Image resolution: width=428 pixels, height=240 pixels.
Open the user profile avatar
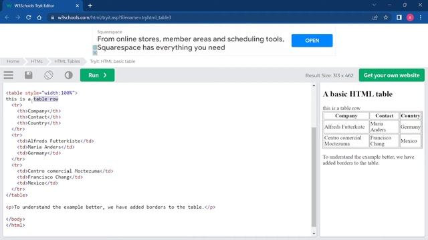tap(410, 17)
